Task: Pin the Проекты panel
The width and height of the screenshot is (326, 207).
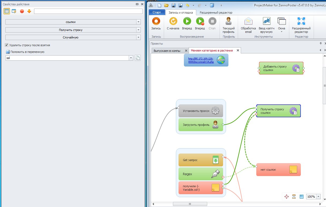Action: tap(321, 43)
